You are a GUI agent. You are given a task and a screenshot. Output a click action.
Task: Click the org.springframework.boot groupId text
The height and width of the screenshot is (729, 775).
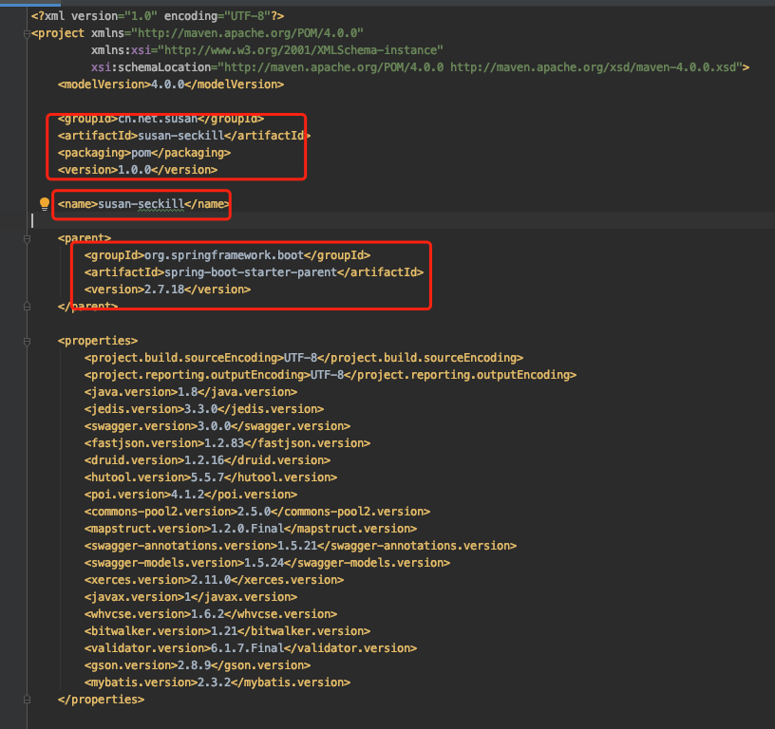click(226, 255)
